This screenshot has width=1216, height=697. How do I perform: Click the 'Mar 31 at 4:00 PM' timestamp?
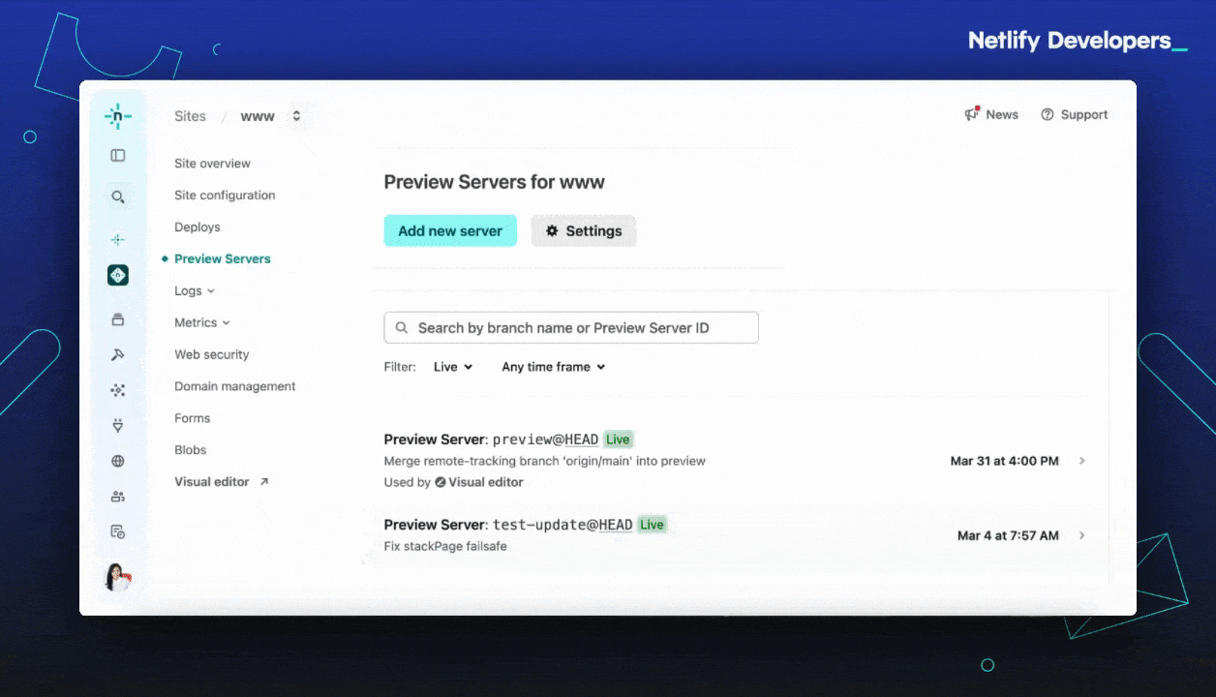tap(1005, 461)
